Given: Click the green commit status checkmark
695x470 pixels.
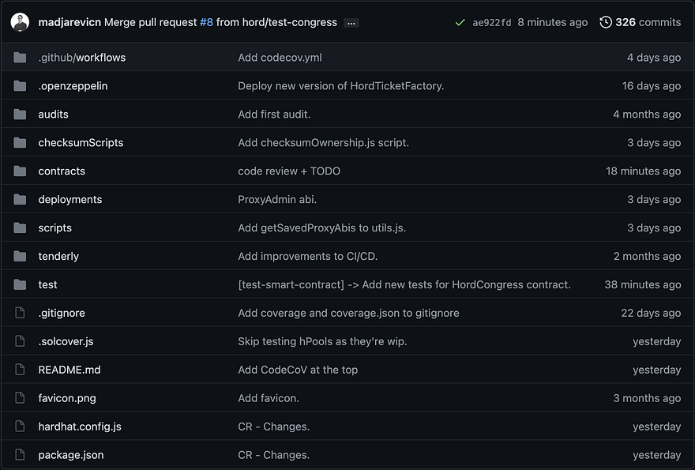Looking at the screenshot, I should [x=460, y=22].
